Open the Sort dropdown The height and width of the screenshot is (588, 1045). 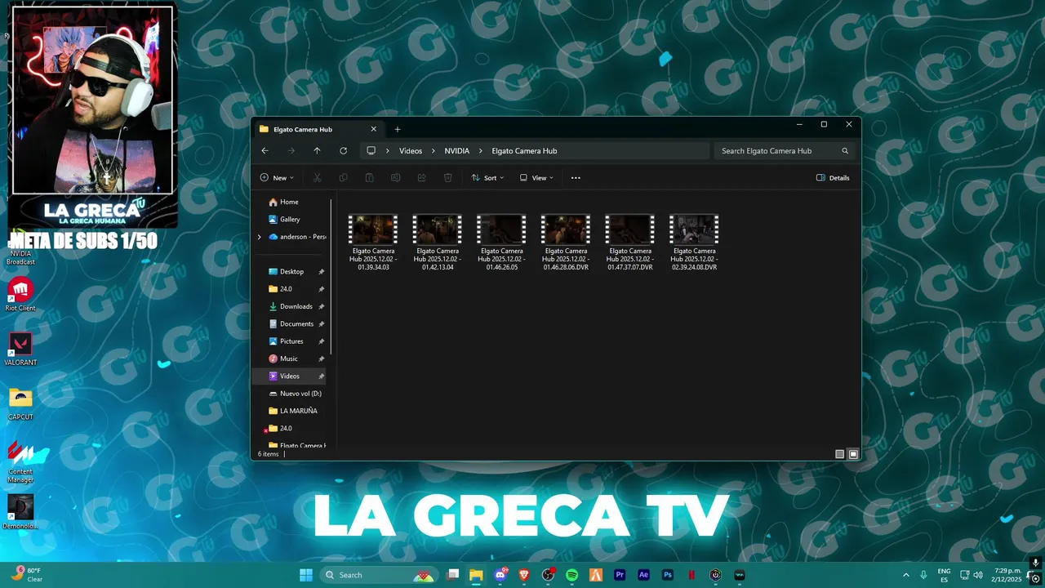[487, 178]
